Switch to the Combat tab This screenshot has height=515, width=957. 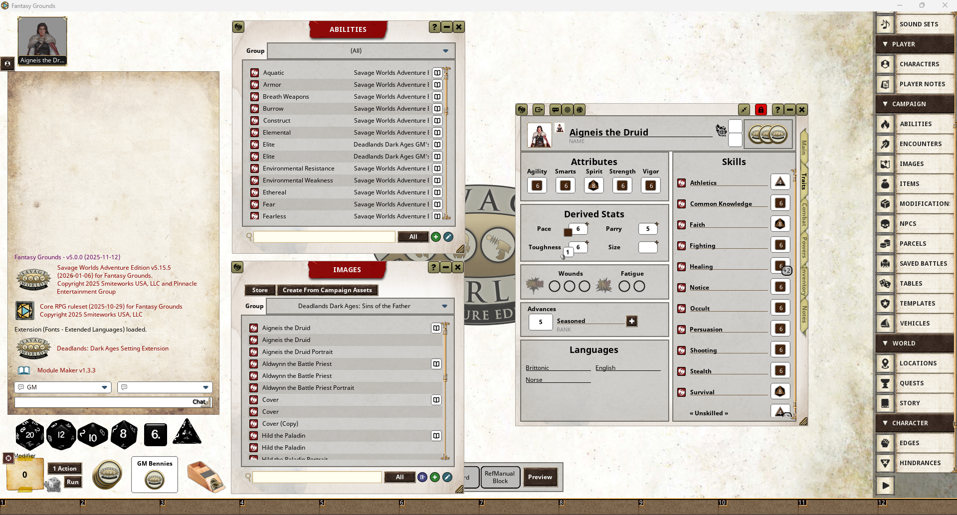[x=803, y=215]
